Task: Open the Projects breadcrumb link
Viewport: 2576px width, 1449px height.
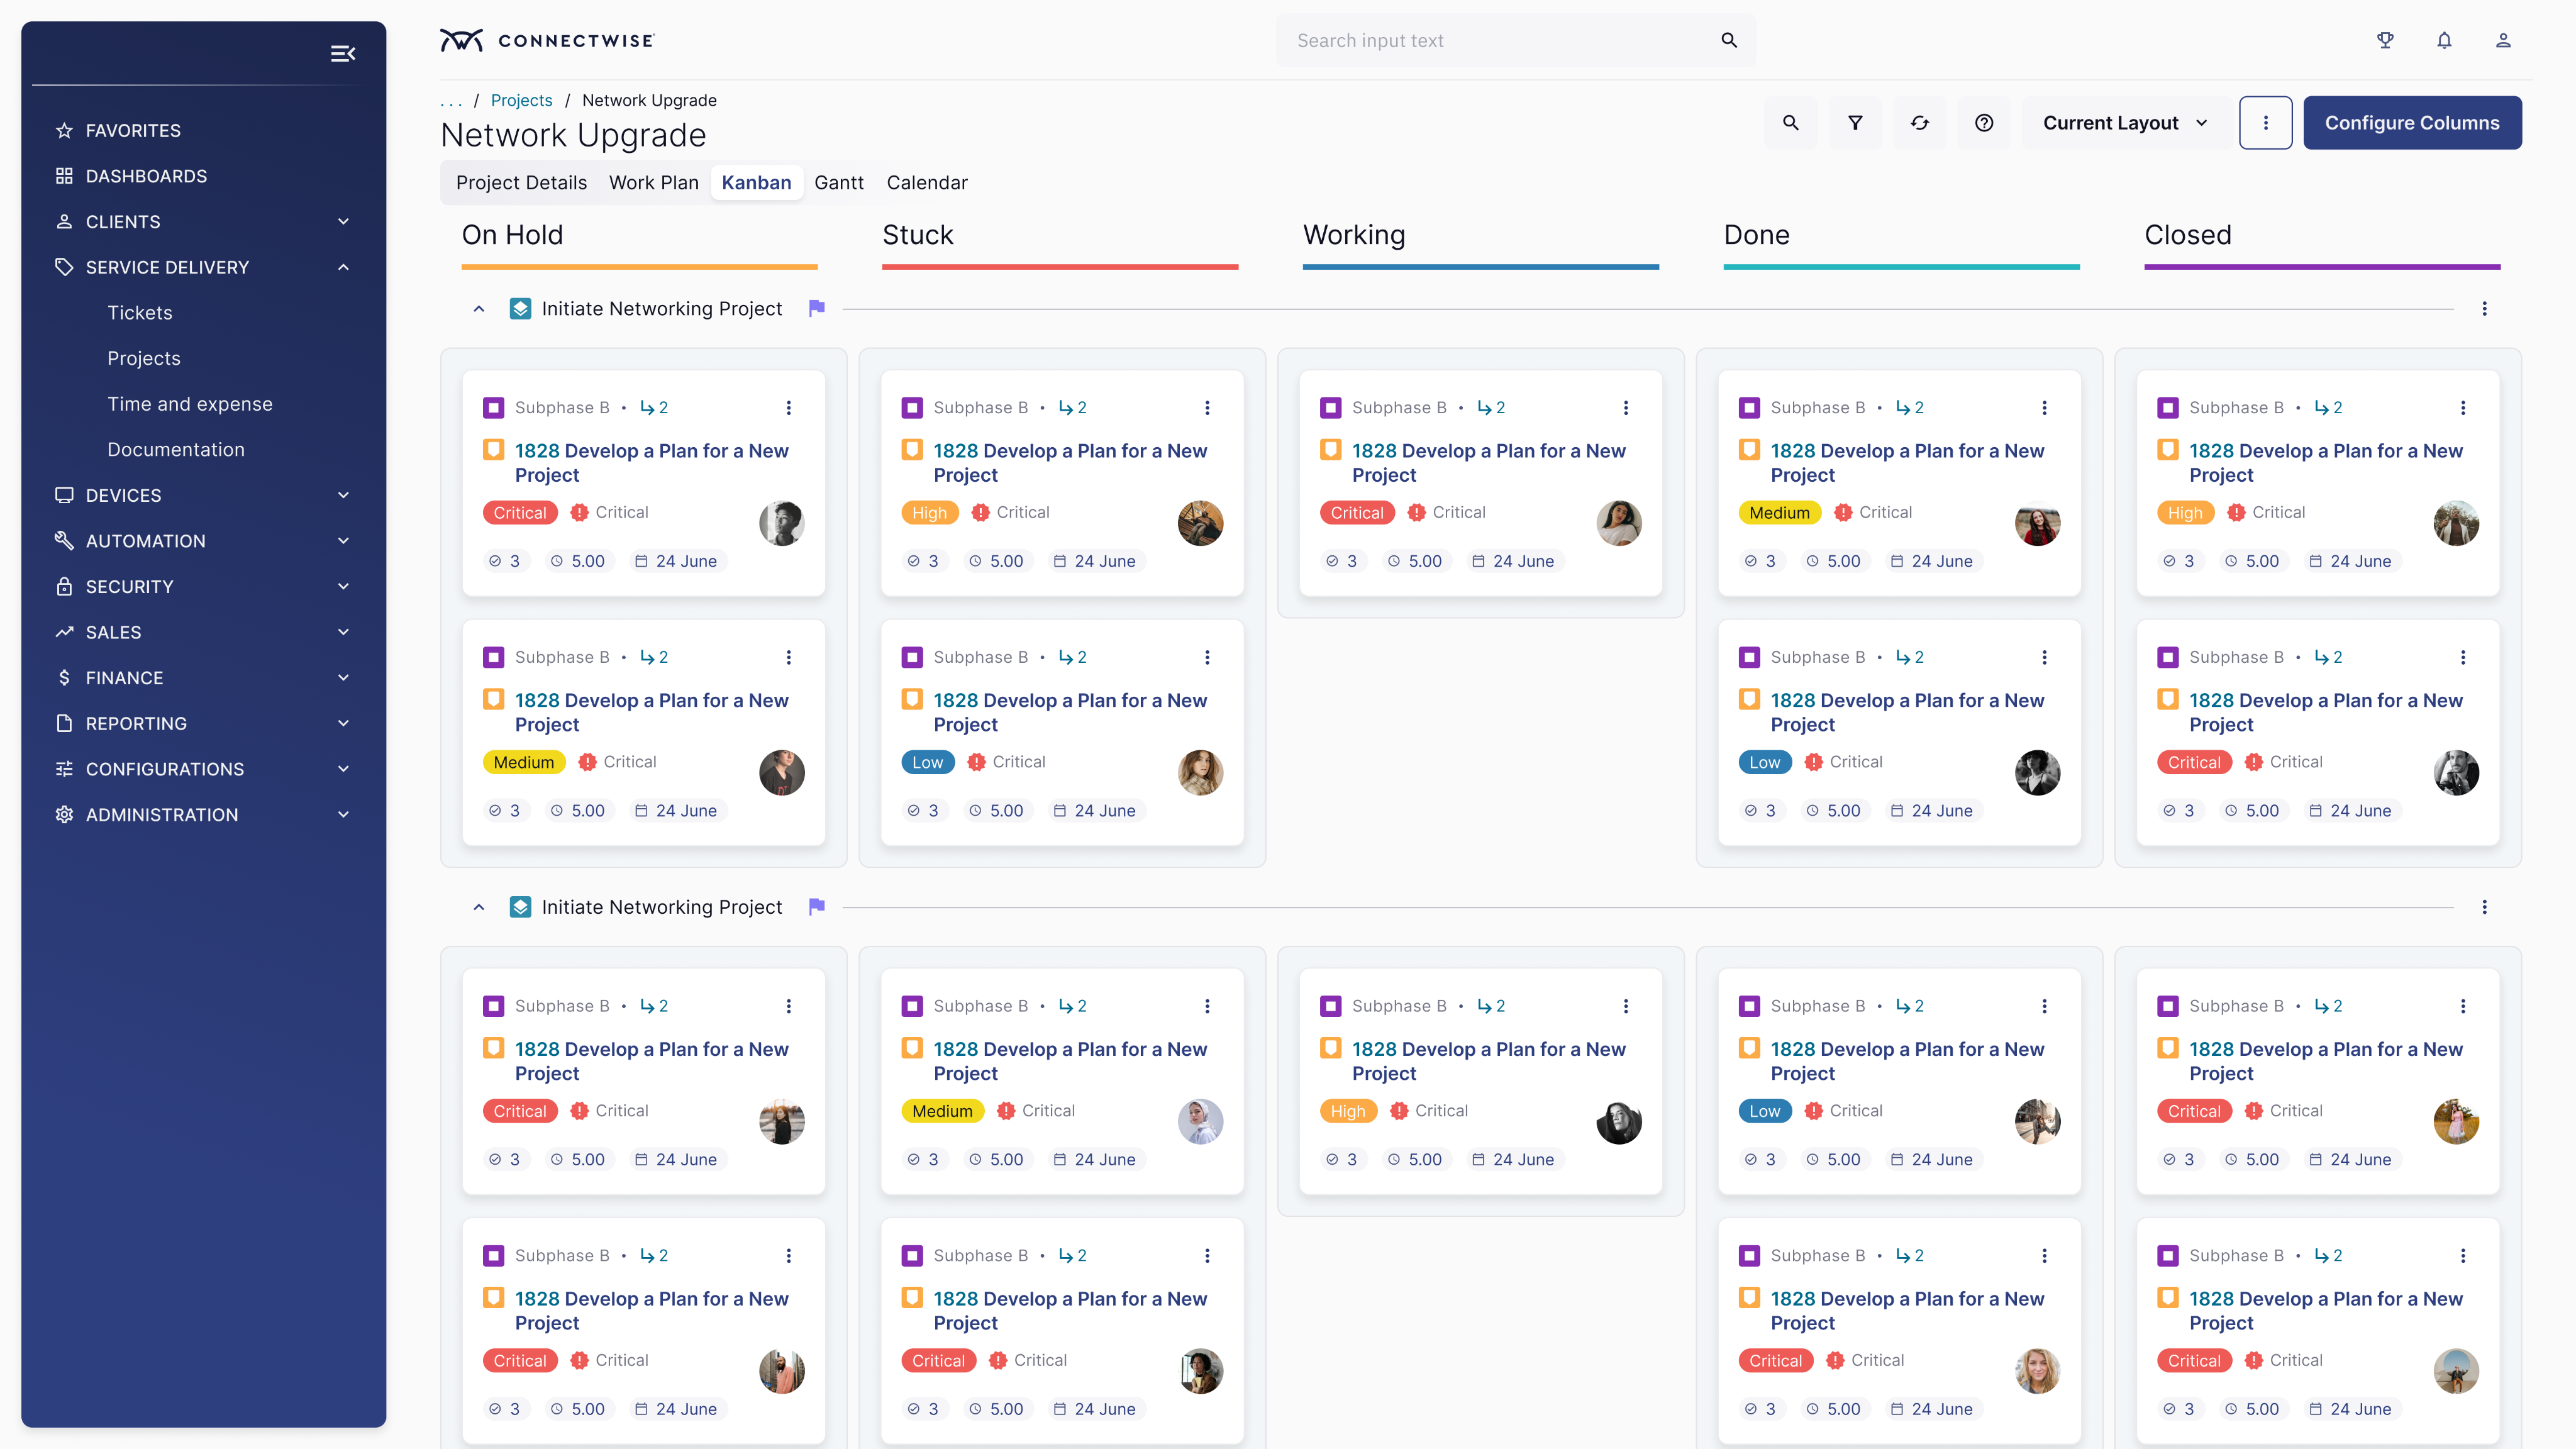Action: (x=521, y=100)
